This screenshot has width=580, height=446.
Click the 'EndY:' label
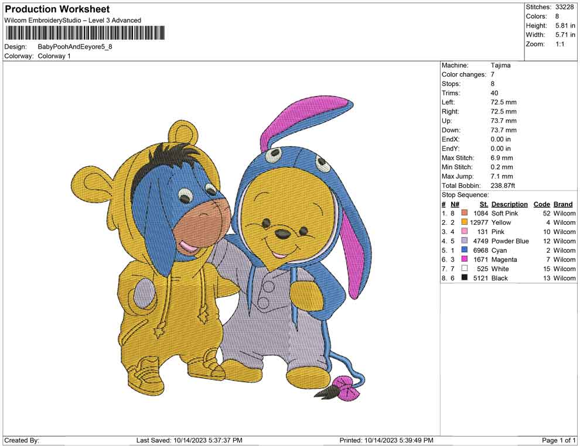451,149
